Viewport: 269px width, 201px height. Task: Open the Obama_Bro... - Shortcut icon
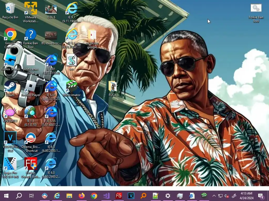click(x=30, y=142)
